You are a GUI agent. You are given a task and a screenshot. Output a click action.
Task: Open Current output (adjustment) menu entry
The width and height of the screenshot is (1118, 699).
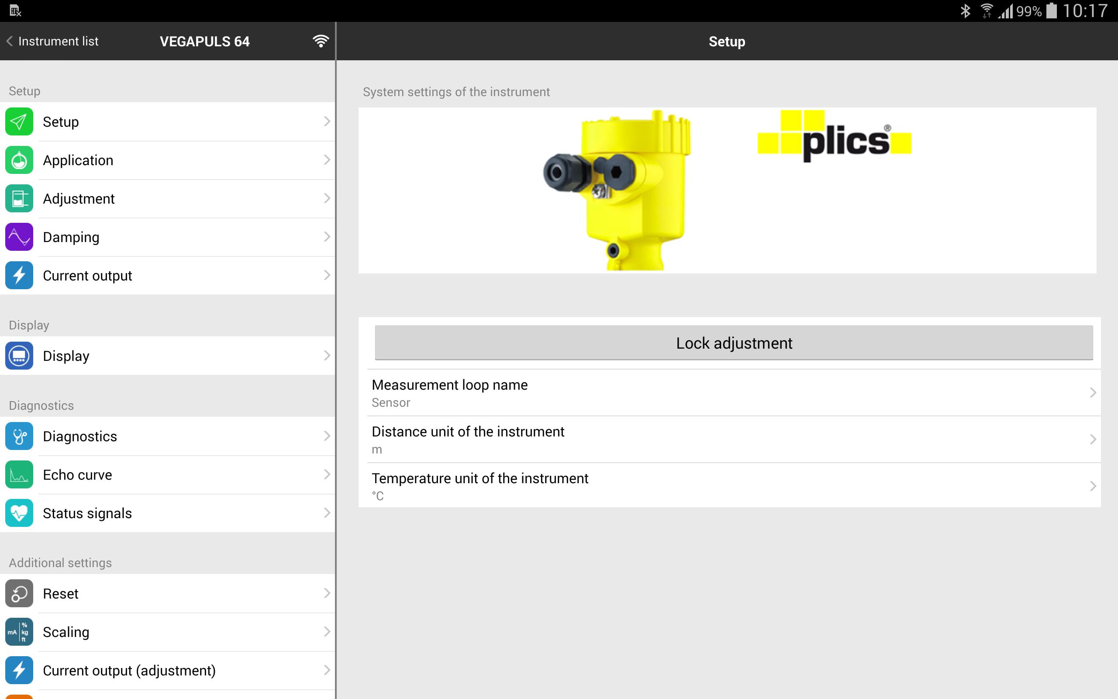[x=129, y=670]
